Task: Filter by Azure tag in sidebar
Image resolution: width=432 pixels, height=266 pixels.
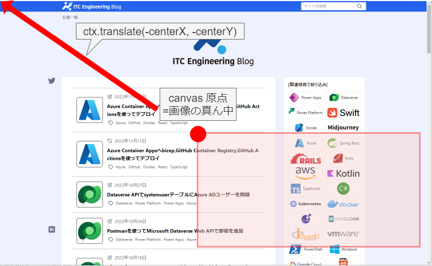Action: 305,143
